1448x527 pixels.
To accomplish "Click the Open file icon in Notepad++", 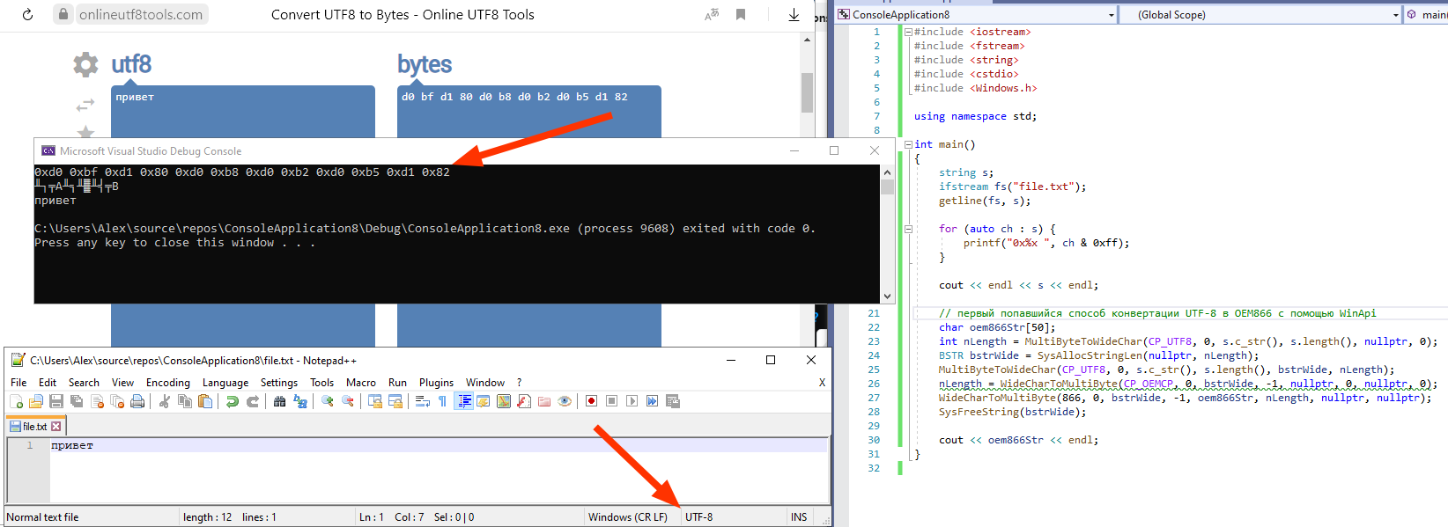I will 36,401.
